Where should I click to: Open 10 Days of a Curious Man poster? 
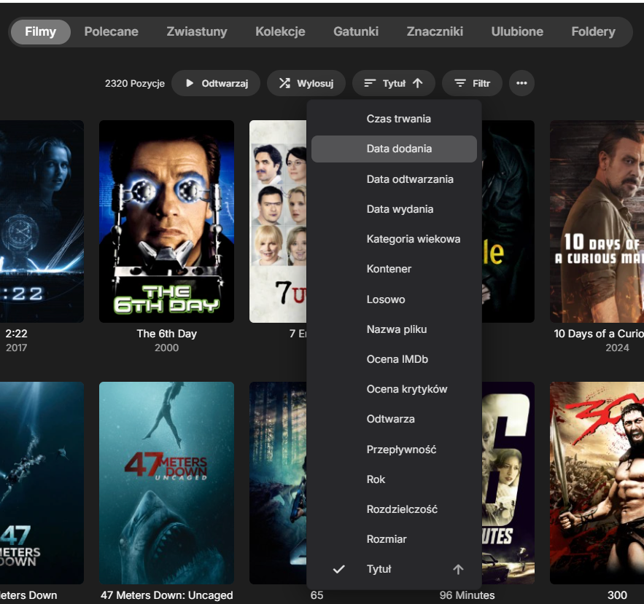click(597, 221)
